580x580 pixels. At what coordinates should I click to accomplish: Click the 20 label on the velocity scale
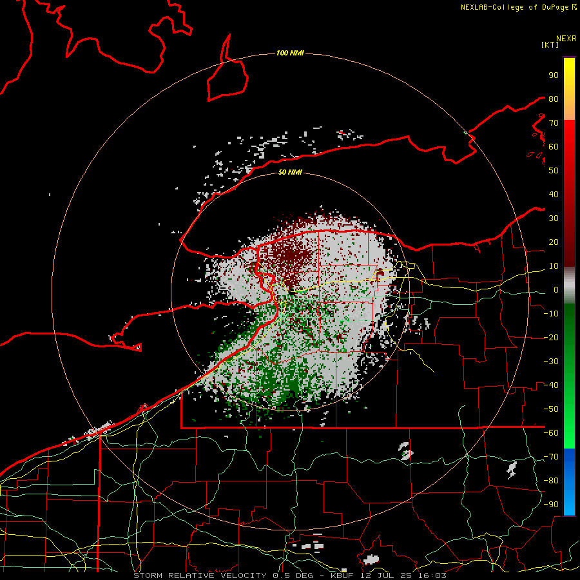554,242
